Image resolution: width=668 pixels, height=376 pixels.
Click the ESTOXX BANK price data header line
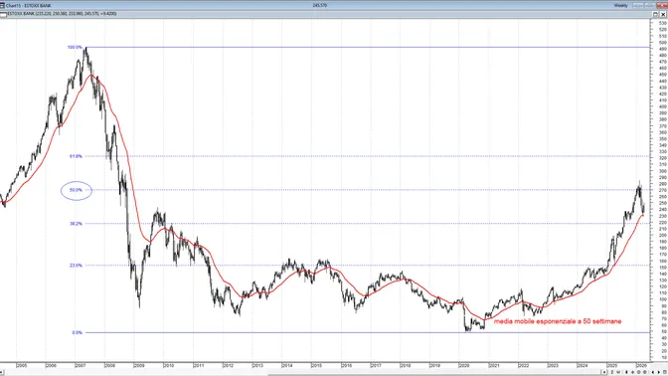[62, 14]
